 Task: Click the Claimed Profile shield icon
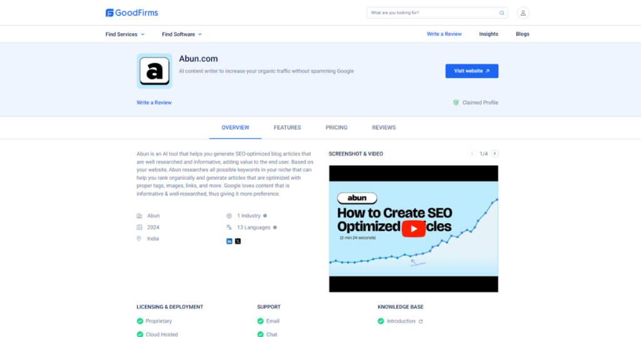point(456,103)
